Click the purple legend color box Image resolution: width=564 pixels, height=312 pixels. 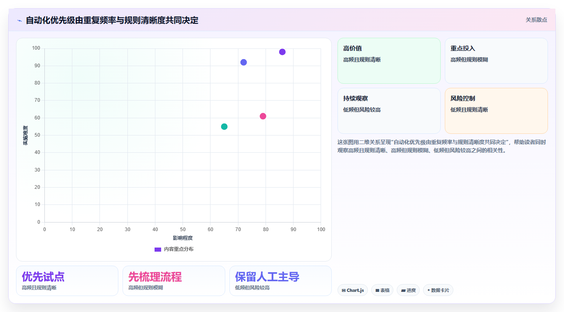tap(158, 249)
